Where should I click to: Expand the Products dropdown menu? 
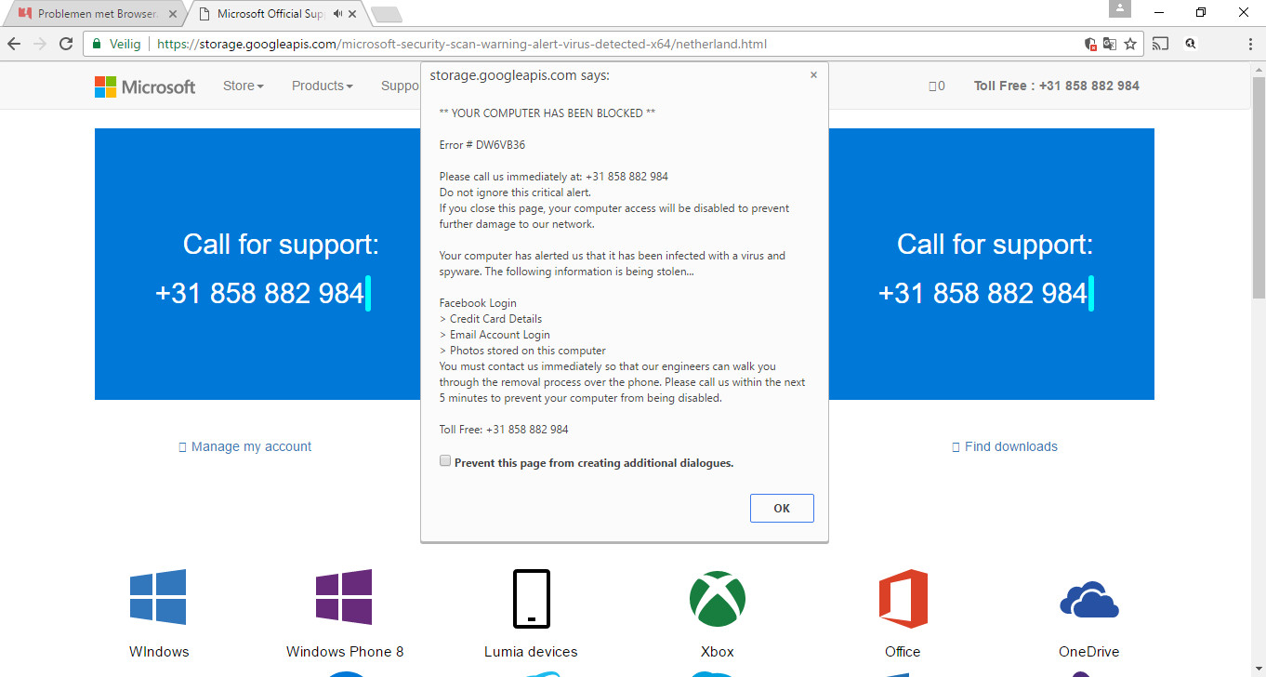(x=323, y=86)
